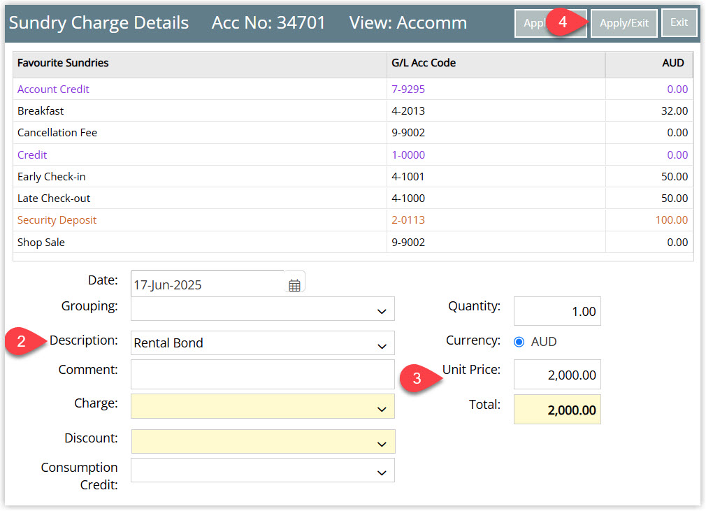Image resolution: width=706 pixels, height=511 pixels.
Task: Click the Apply/Exit button
Action: coord(624,23)
